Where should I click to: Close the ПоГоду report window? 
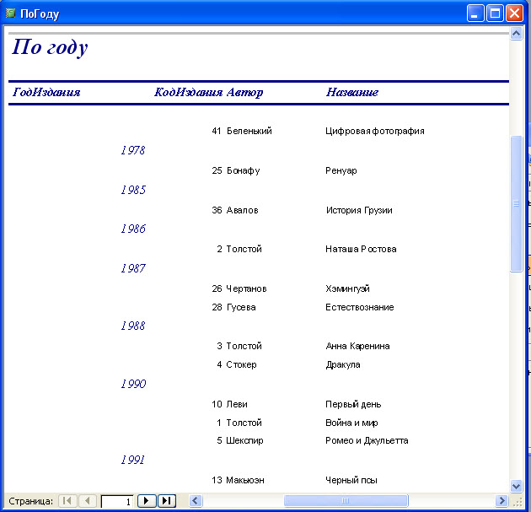514,13
